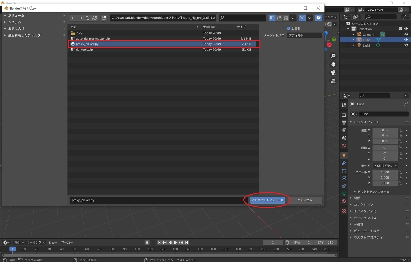Create a new folder in file browser
This screenshot has width=411, height=262.
tap(104, 18)
